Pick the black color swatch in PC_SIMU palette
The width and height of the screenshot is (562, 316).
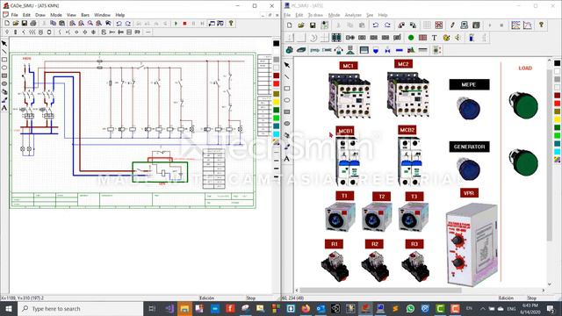pos(557,63)
